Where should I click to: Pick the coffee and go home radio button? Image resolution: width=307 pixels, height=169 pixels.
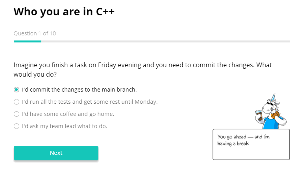pos(17,114)
